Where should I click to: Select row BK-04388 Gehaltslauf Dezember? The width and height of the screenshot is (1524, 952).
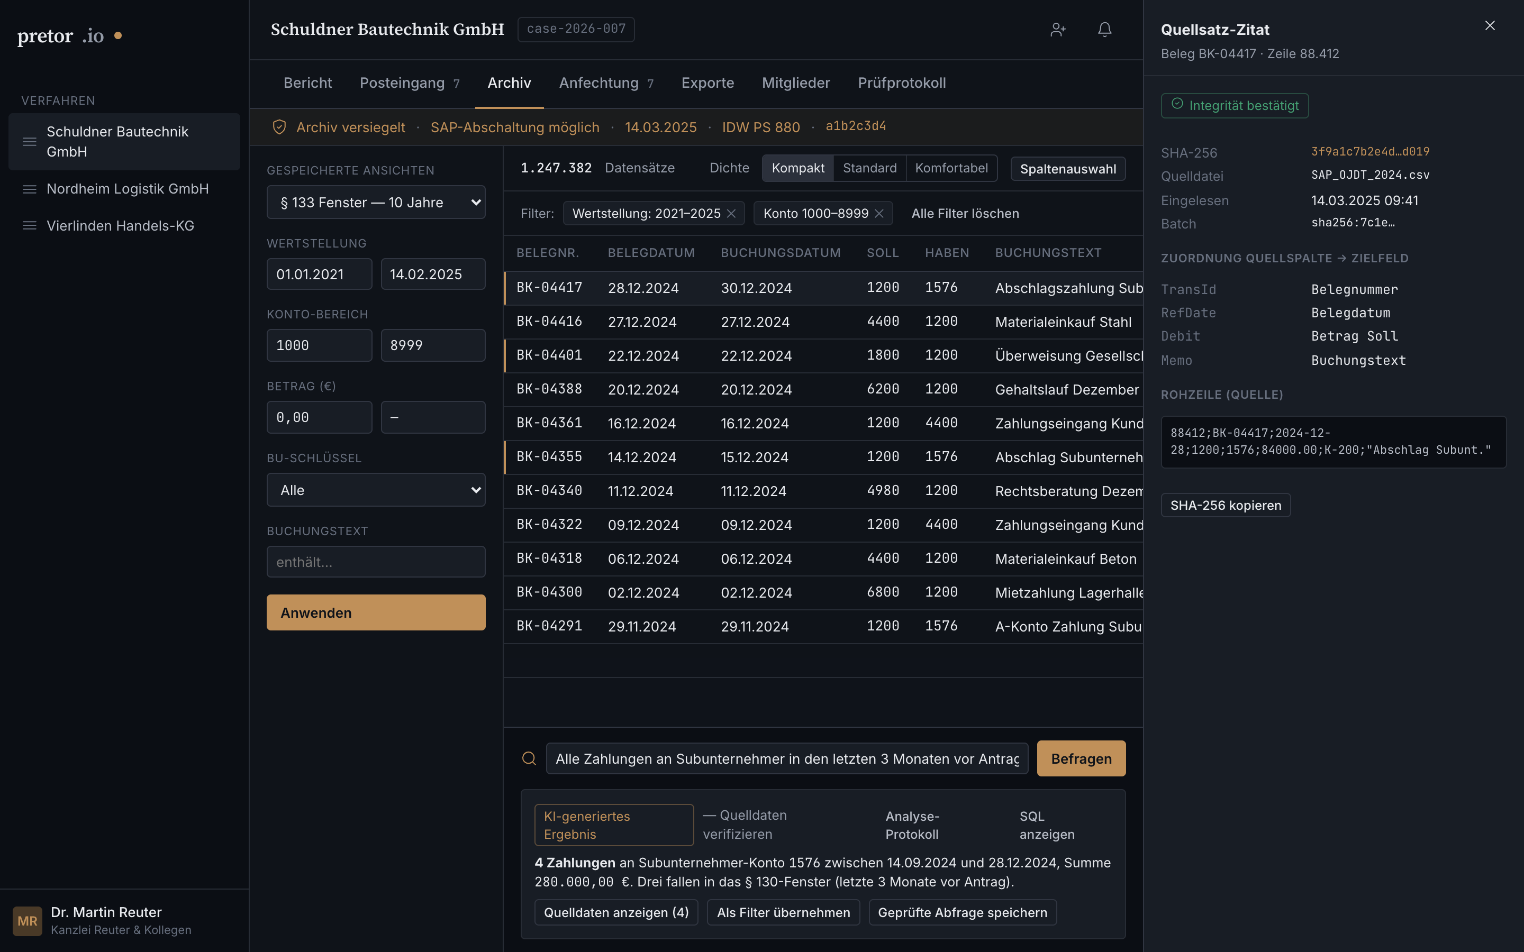point(823,390)
